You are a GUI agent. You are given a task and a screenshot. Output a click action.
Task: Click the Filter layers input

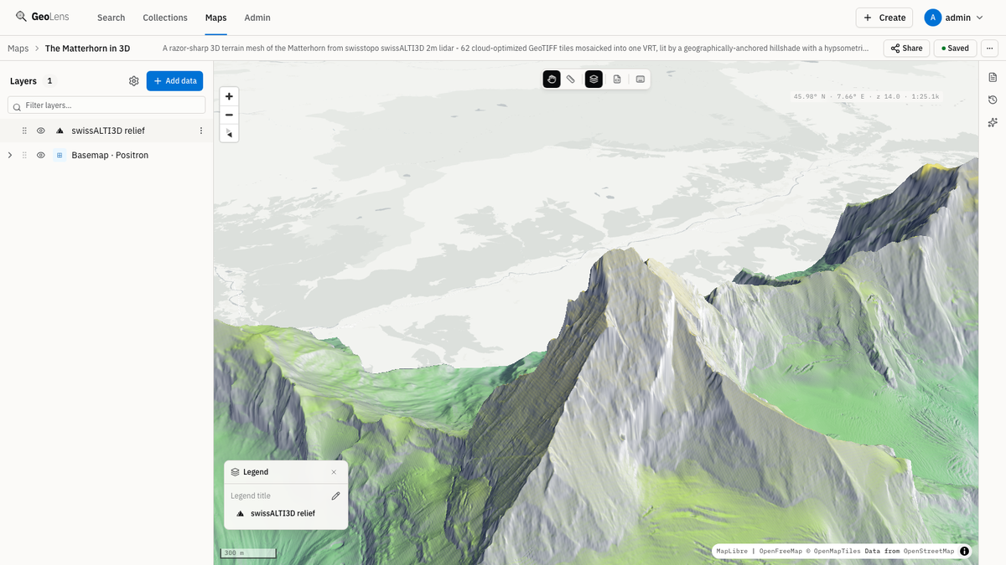point(106,105)
